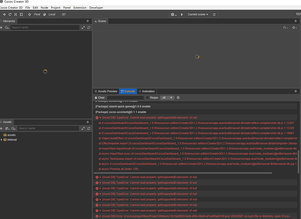Focus the Assets search name field

click(48, 128)
